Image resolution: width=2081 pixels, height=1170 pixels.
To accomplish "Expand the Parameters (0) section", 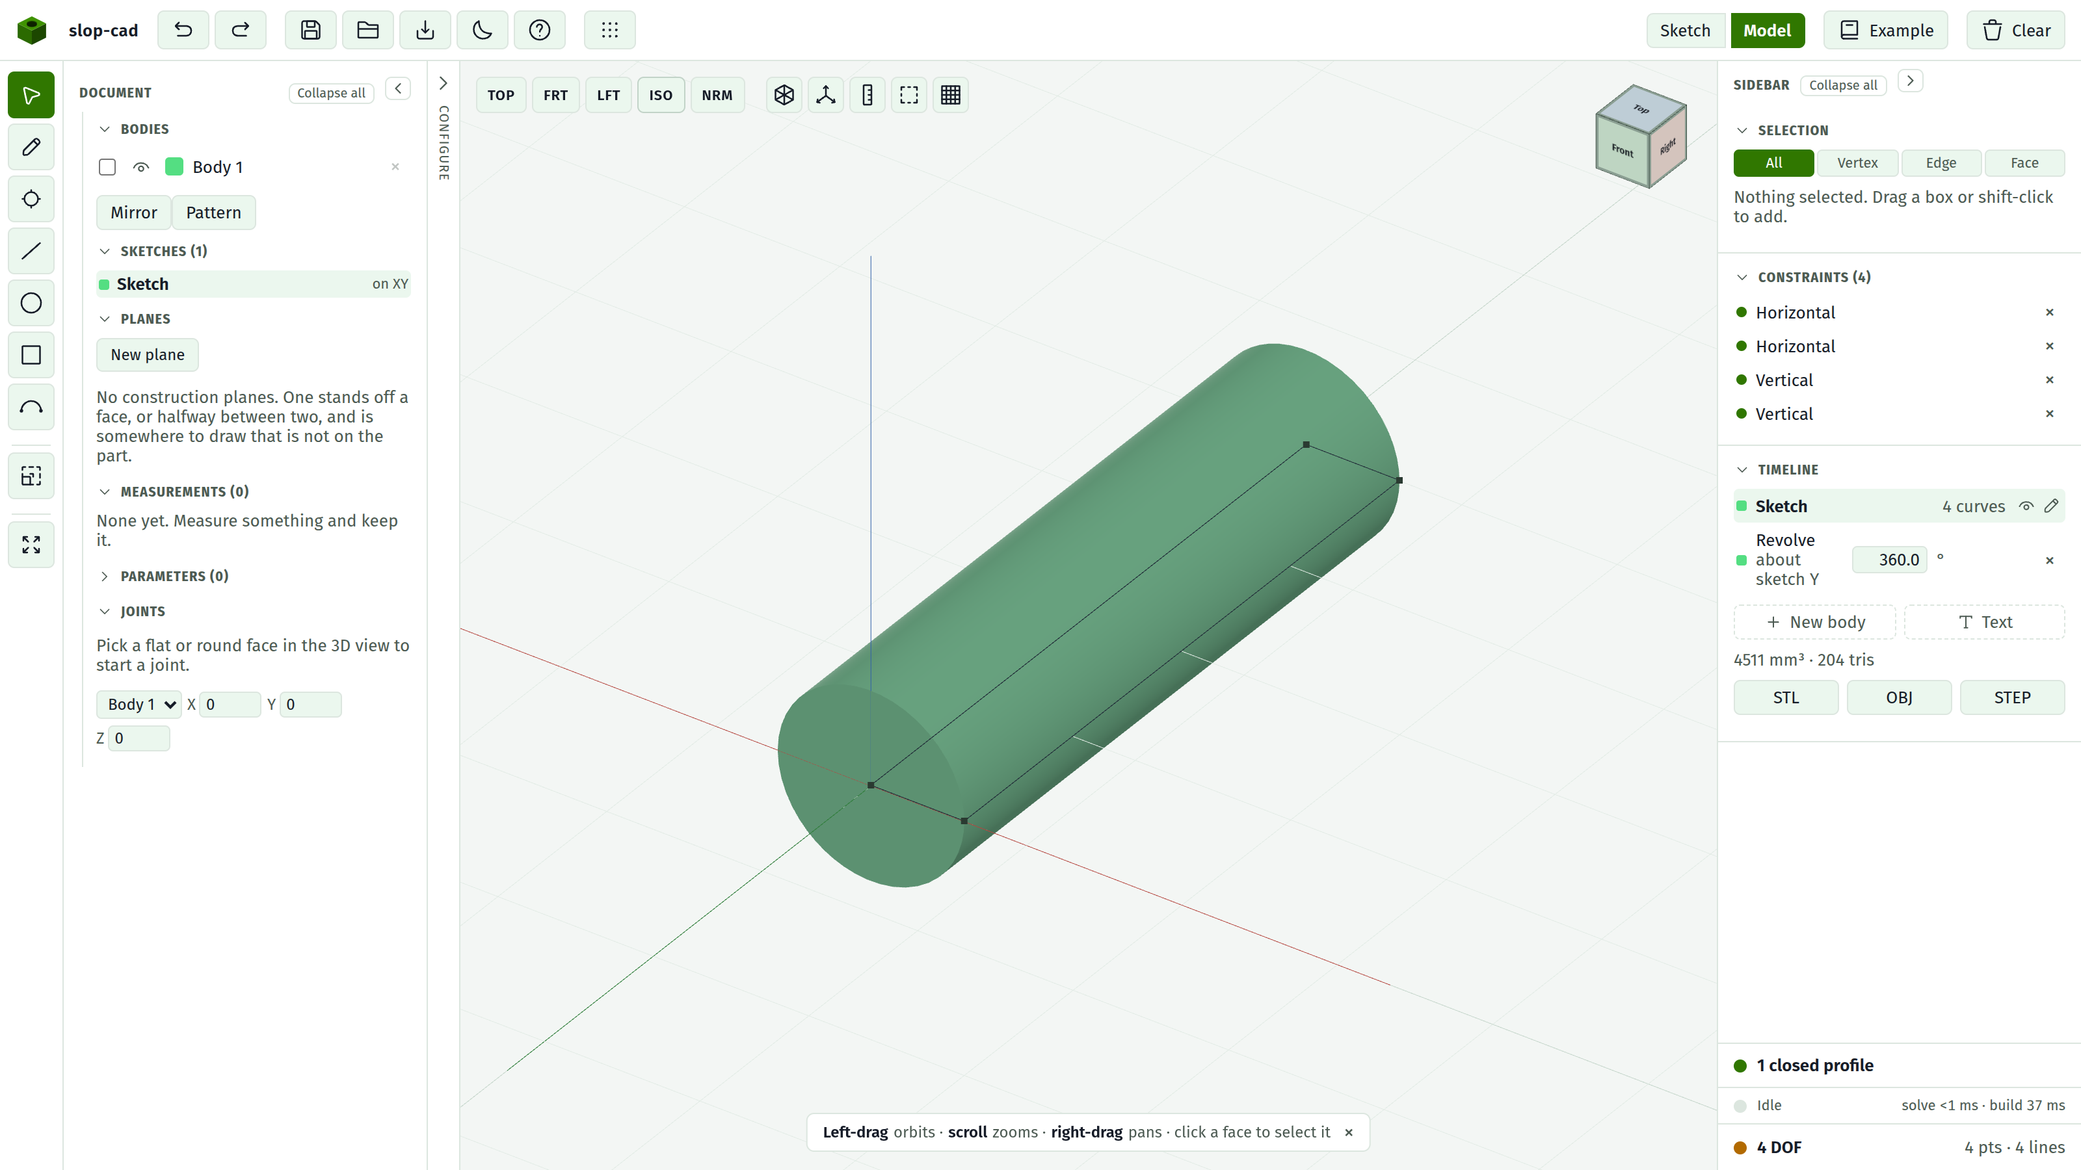I will 104,576.
